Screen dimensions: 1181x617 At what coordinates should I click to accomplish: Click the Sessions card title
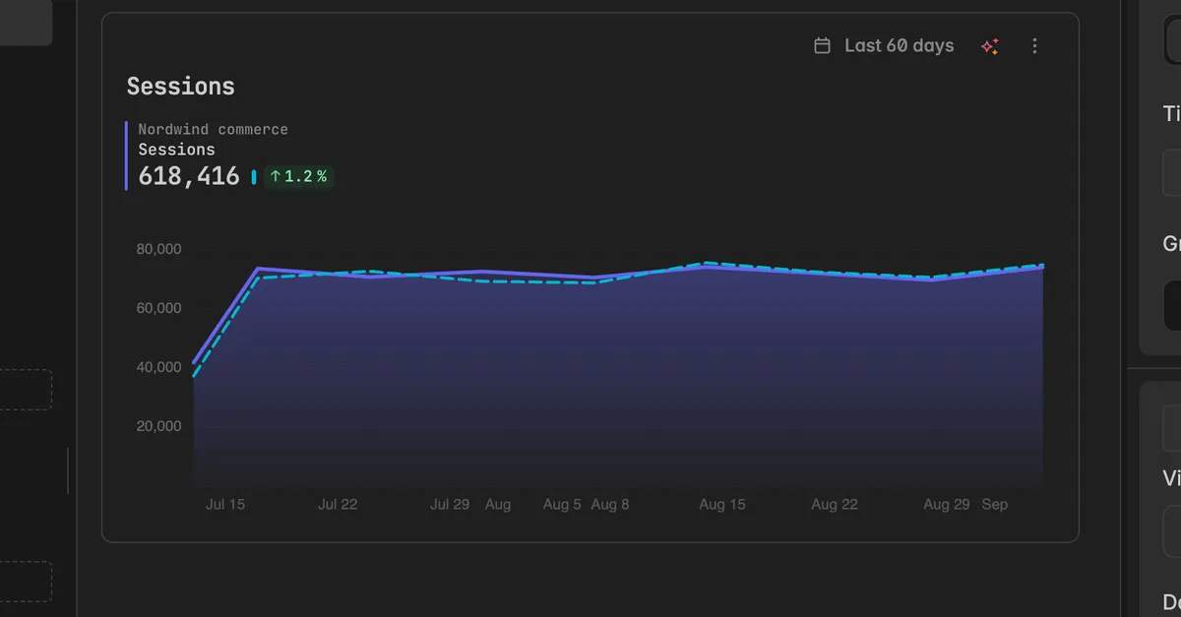tap(181, 87)
